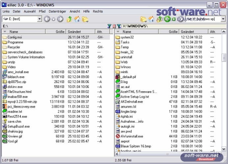Select FileStructure.html file icon
Screen dimensions: 228x164
(5, 92)
